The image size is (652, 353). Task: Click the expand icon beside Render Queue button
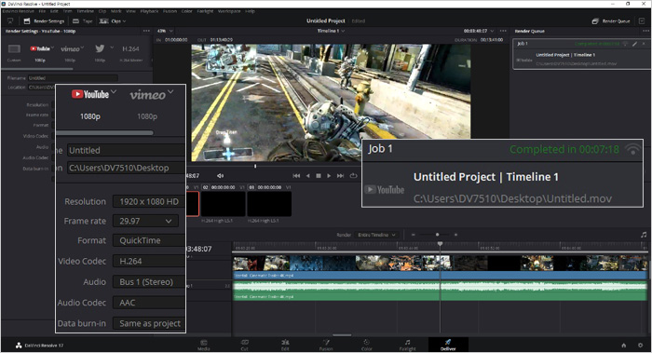pos(643,20)
